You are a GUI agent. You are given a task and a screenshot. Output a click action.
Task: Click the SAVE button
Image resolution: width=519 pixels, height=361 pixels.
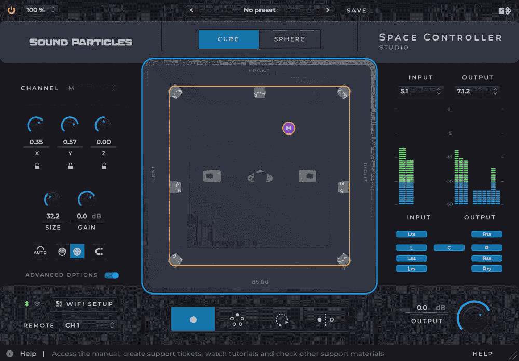356,10
